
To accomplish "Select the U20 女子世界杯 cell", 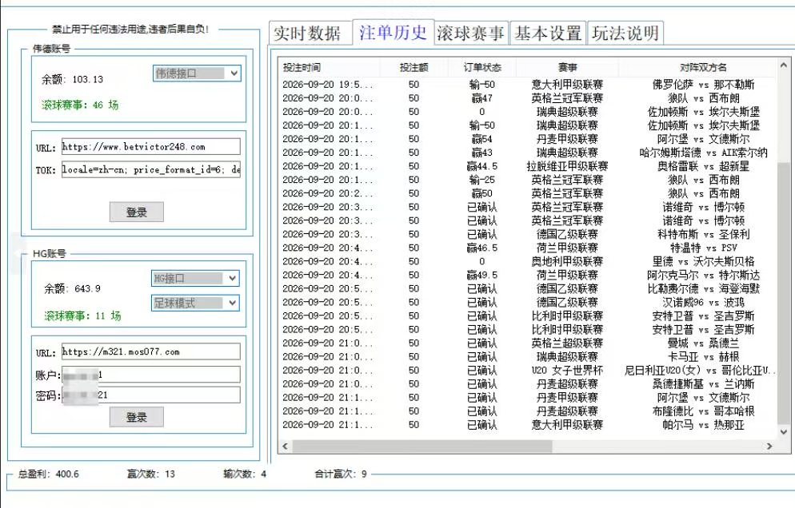I will pos(567,371).
